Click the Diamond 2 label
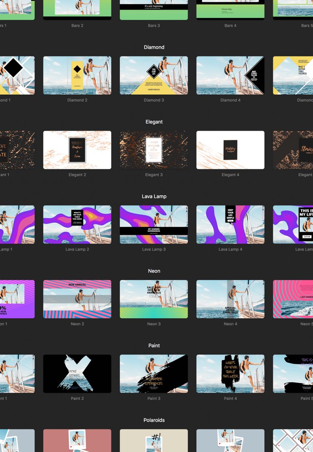 [77, 100]
